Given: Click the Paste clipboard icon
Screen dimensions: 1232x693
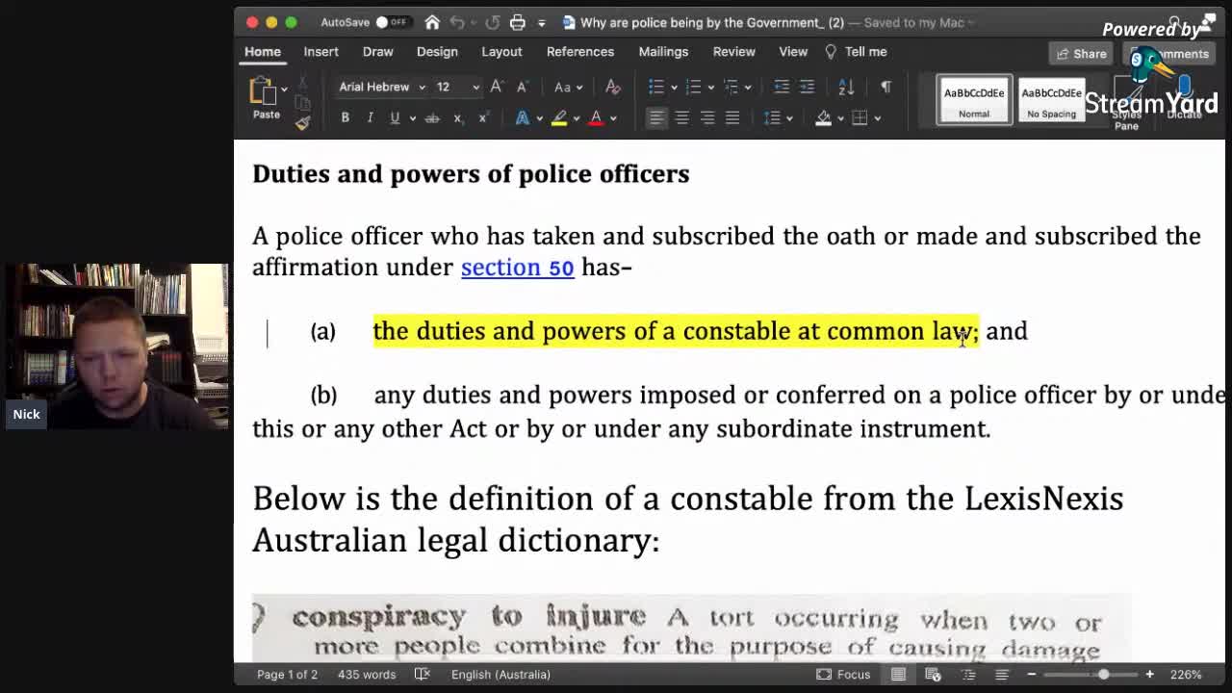Looking at the screenshot, I should pyautogui.click(x=263, y=91).
